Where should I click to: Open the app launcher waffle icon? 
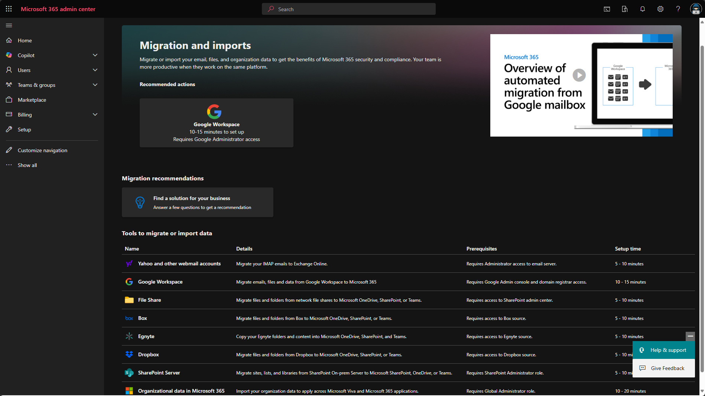[x=9, y=9]
